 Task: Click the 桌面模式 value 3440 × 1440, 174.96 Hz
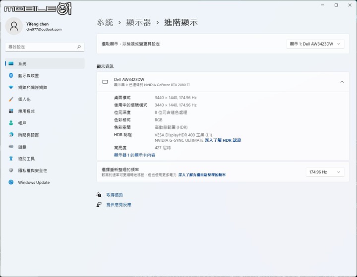click(x=176, y=98)
